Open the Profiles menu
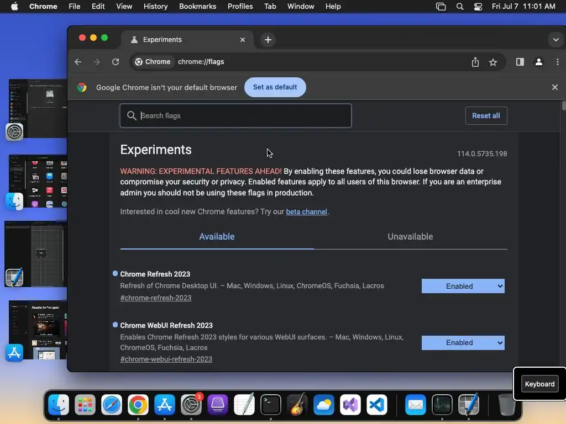The width and height of the screenshot is (566, 424). click(x=240, y=7)
